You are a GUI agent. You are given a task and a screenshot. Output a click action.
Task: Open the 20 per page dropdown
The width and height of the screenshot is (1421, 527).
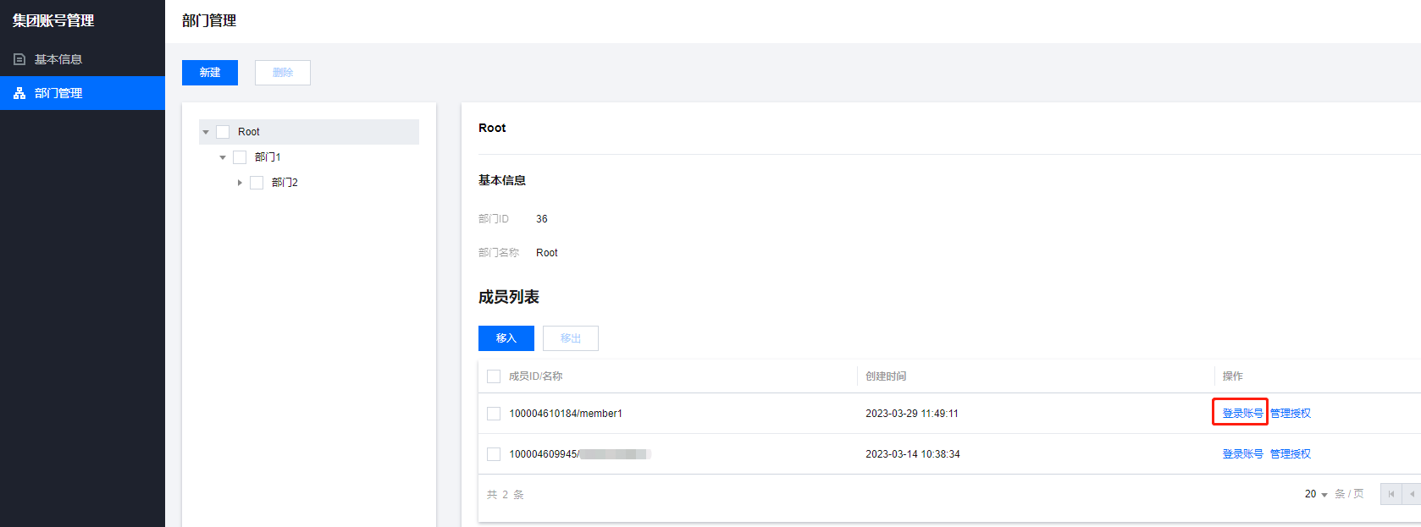(x=1316, y=494)
